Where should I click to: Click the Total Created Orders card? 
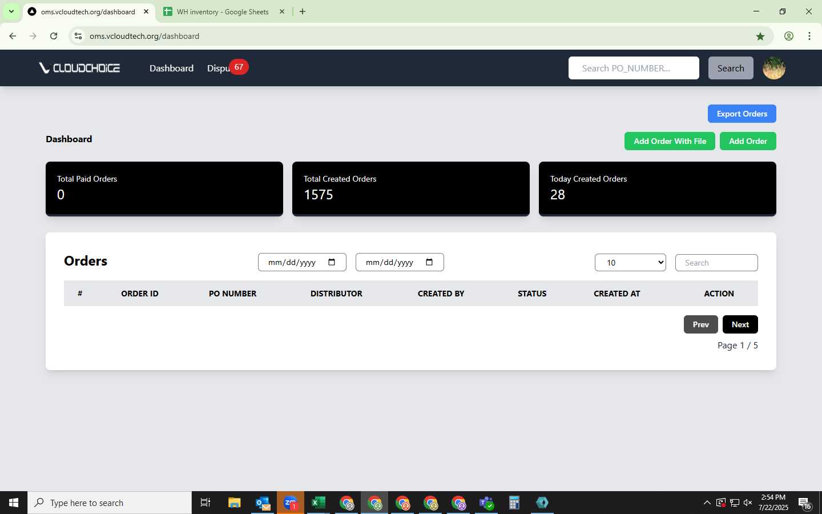[411, 188]
